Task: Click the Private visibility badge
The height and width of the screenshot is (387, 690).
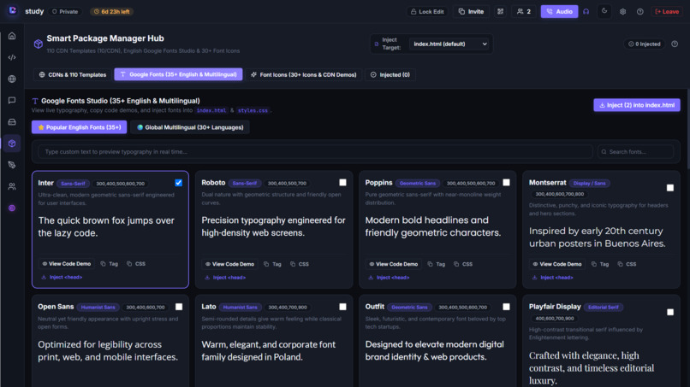Action: click(65, 12)
